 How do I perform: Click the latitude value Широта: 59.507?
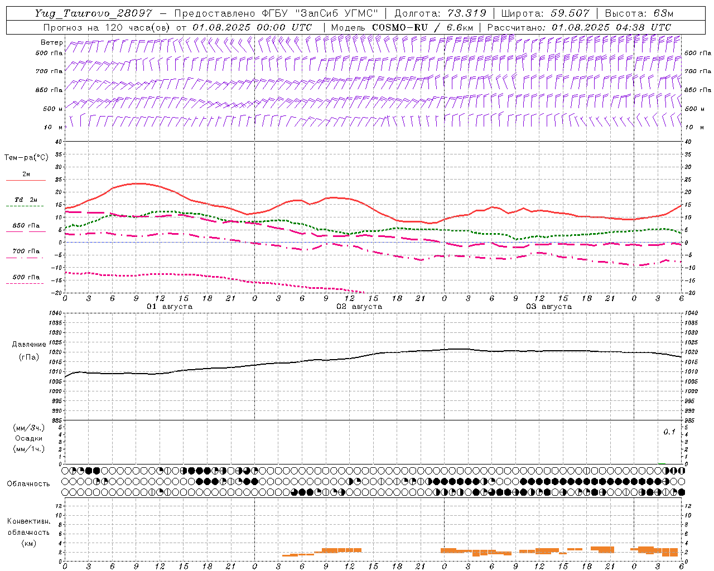coord(545,13)
